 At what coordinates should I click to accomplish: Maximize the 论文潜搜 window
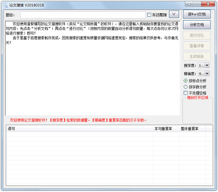tap(197, 4)
